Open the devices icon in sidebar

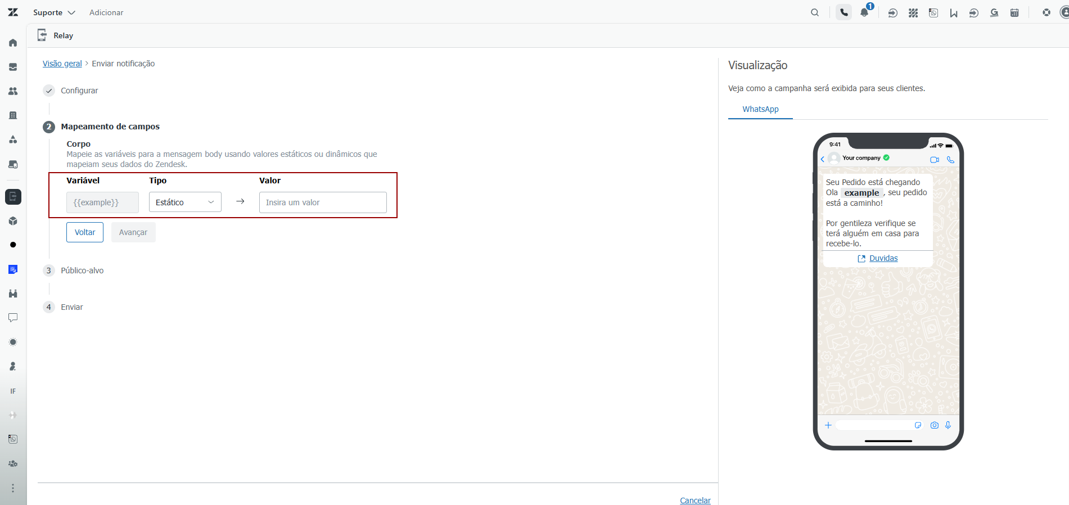(13, 164)
